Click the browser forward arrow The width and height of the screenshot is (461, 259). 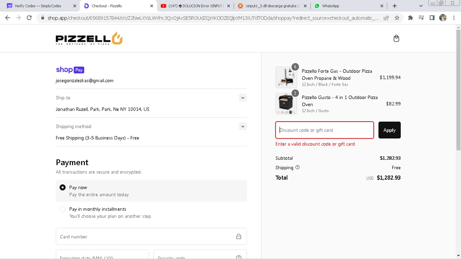pyautogui.click(x=18, y=18)
